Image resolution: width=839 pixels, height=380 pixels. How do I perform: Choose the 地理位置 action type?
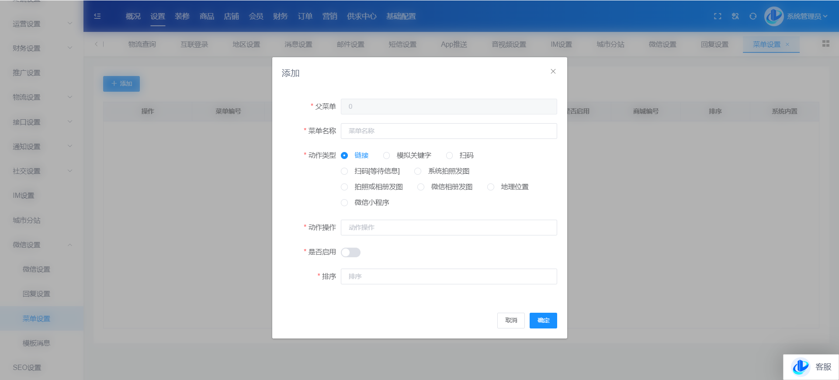click(x=491, y=187)
